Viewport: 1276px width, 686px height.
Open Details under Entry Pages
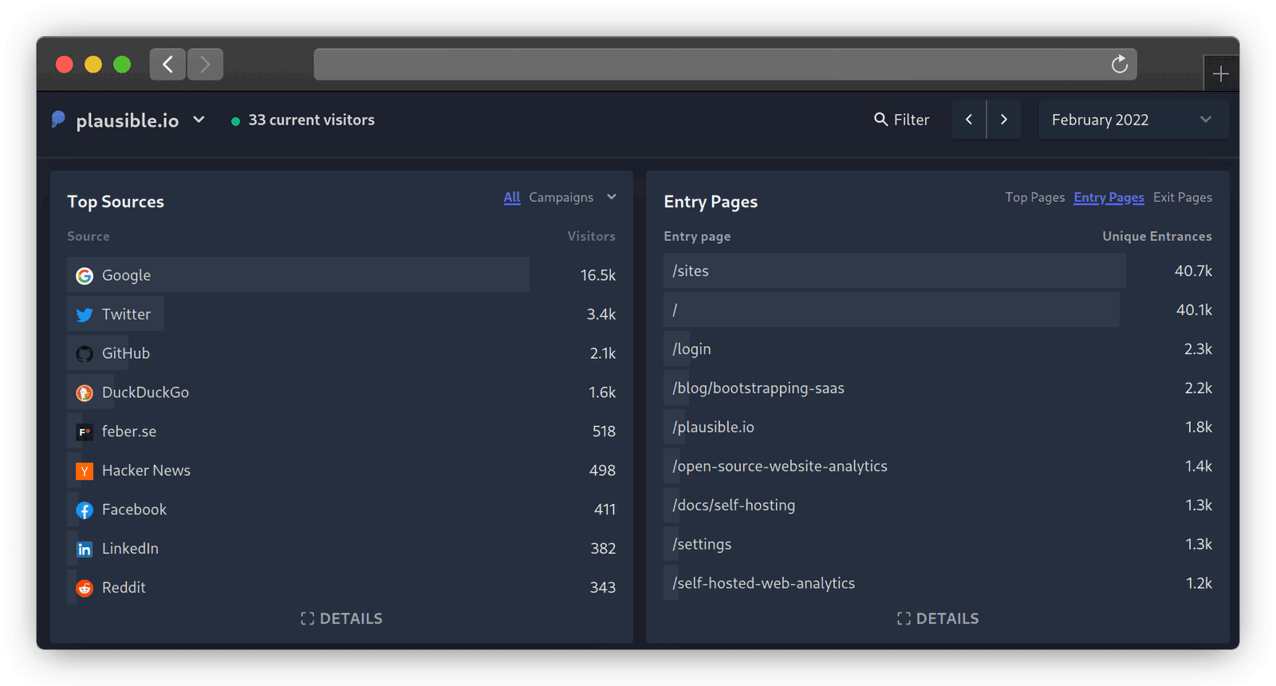pos(938,618)
